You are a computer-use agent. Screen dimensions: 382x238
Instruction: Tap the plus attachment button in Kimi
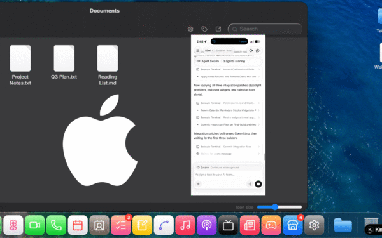coord(198,184)
